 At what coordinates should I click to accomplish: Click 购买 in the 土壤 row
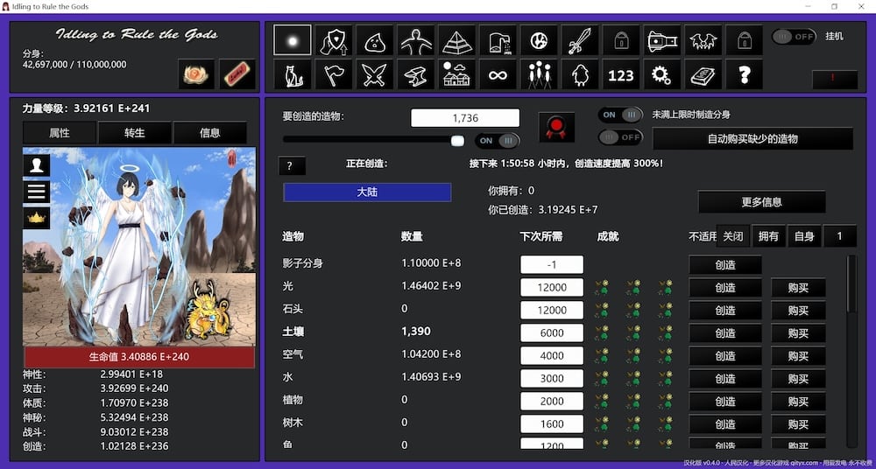click(x=798, y=333)
